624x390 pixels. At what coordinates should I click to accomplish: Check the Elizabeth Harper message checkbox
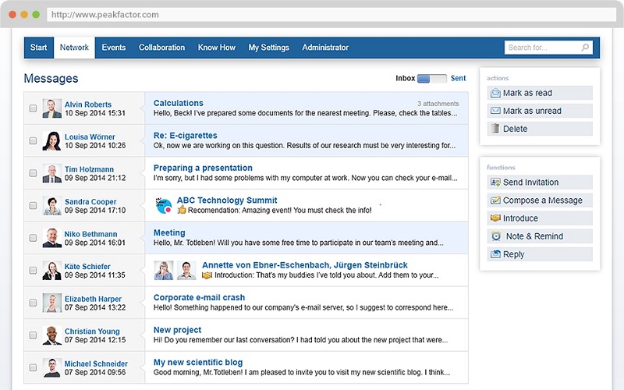33,303
